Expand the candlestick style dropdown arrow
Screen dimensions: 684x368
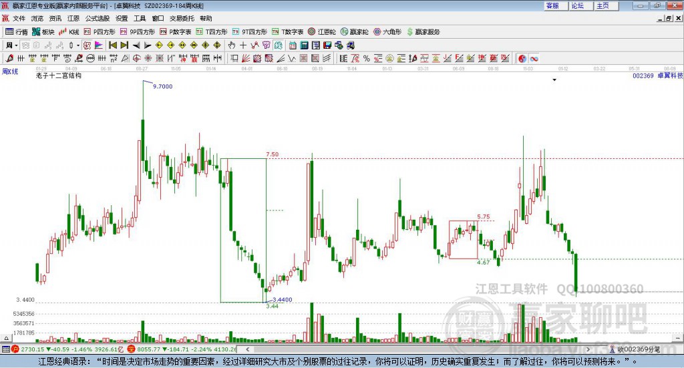(x=78, y=45)
